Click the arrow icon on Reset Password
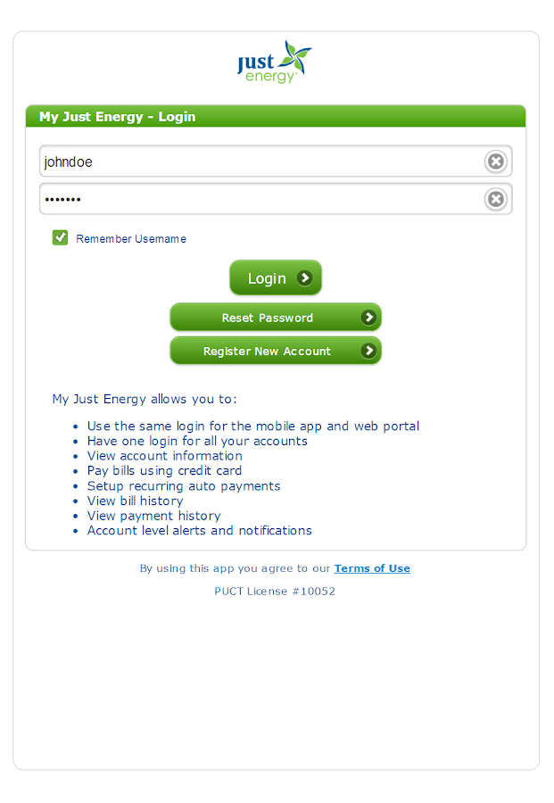Screen dimensions: 554x803 [x=368, y=318]
